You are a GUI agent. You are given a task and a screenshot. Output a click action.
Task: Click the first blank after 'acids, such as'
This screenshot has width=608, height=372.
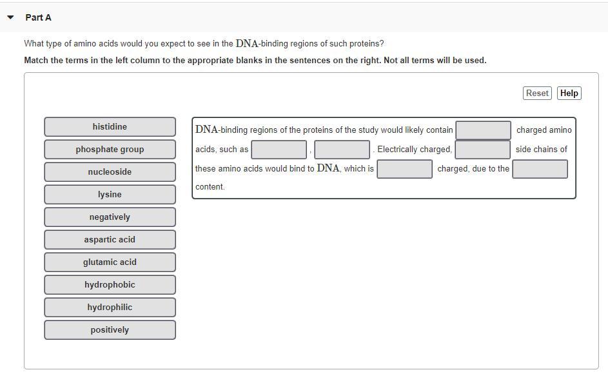pos(279,150)
